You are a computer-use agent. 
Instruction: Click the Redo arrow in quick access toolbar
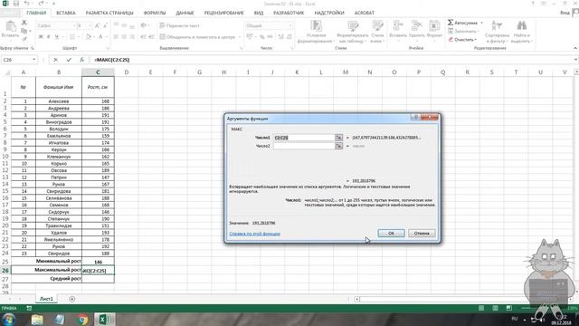(41, 4)
